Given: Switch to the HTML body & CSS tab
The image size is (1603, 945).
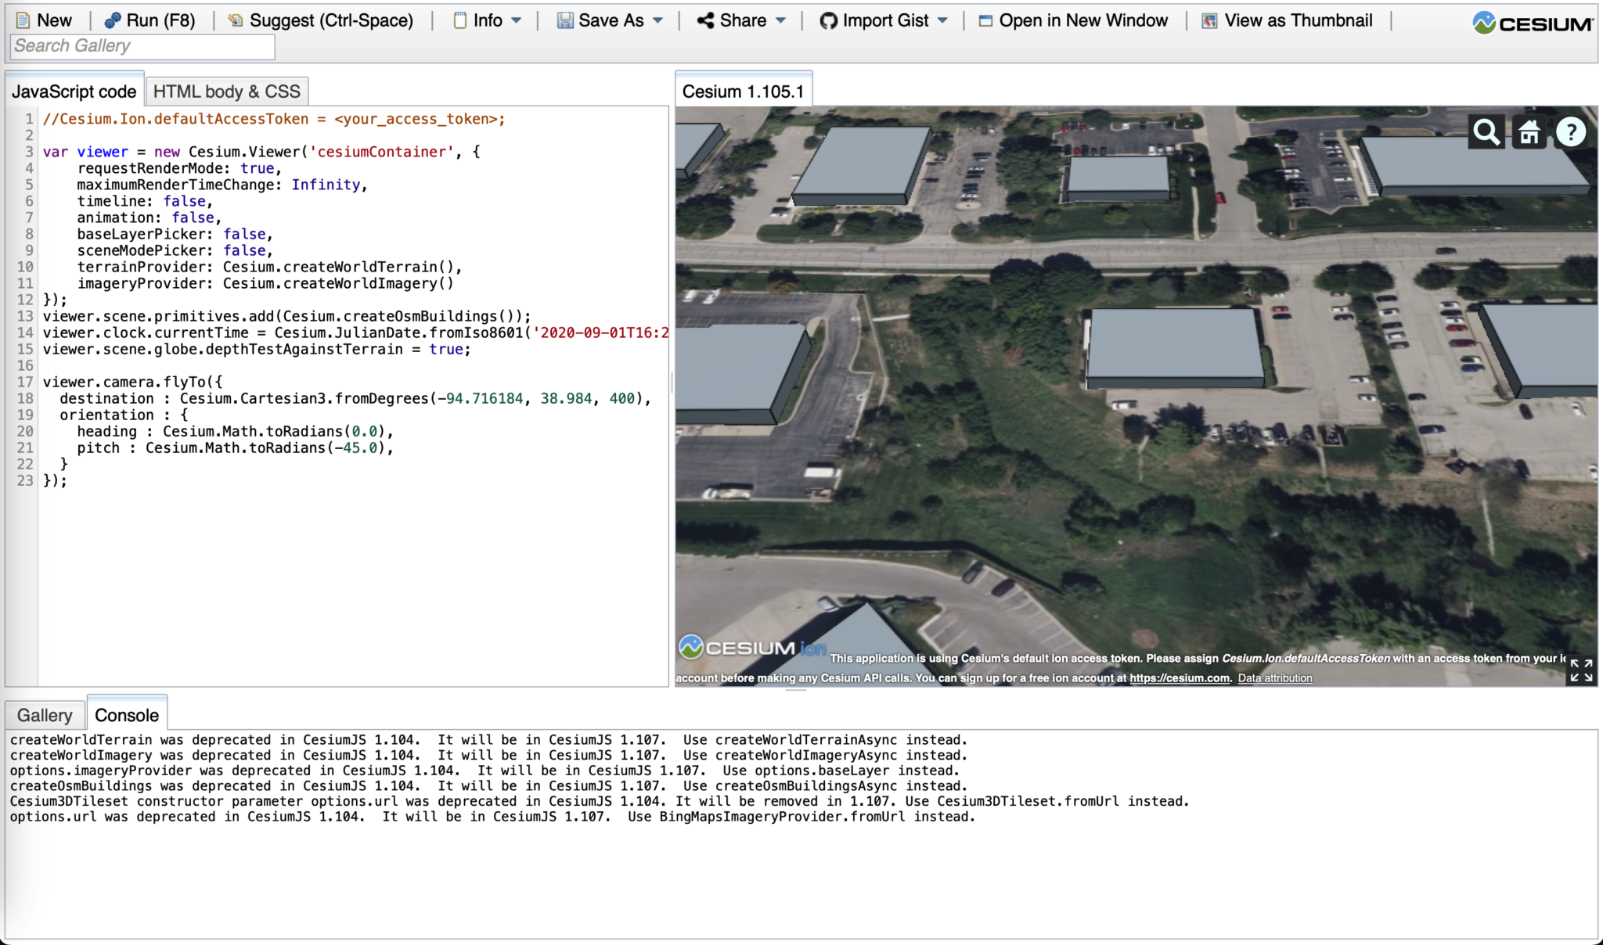Looking at the screenshot, I should point(226,91).
